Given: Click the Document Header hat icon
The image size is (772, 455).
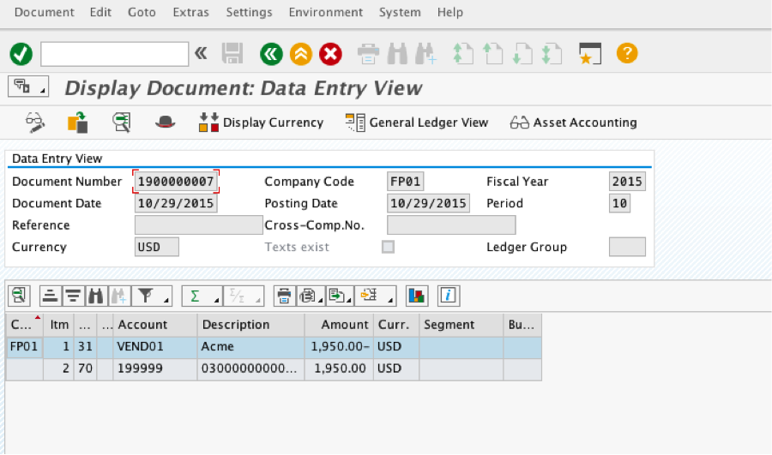Looking at the screenshot, I should click(165, 122).
